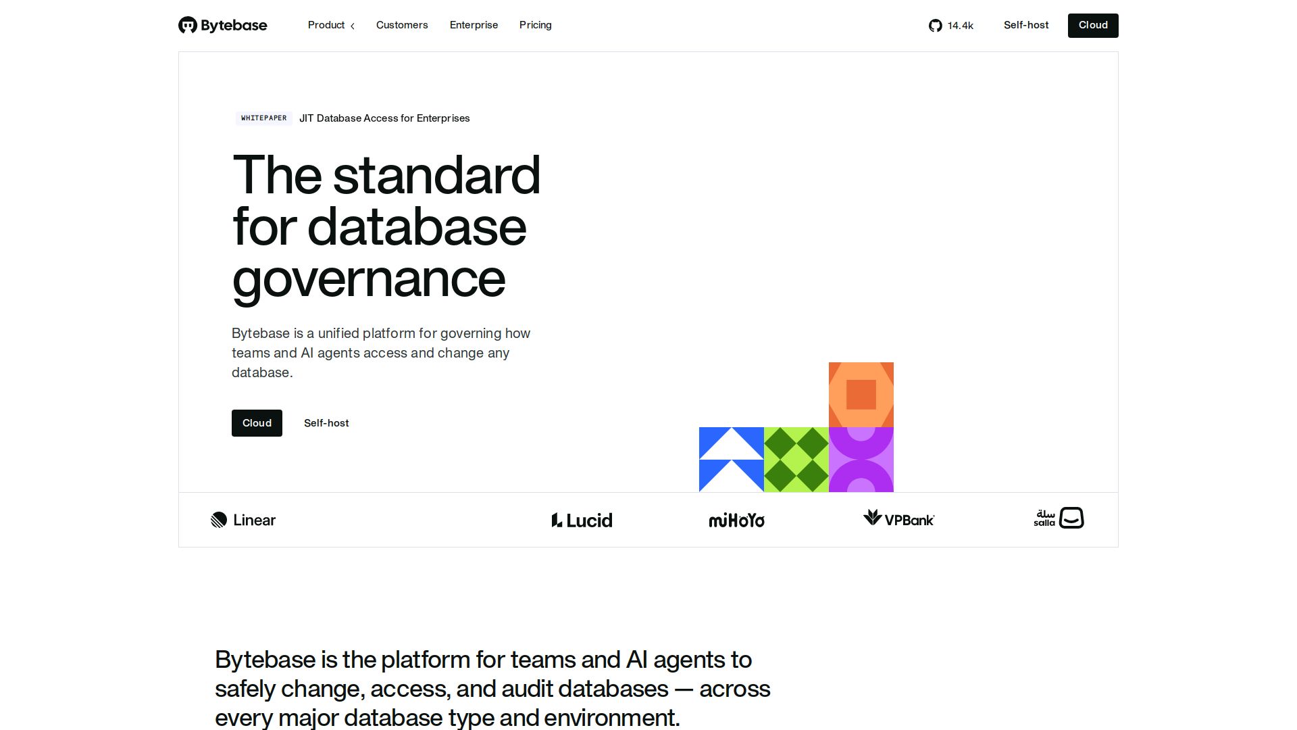Open the Lucid customer logo
1297x730 pixels.
[582, 520]
